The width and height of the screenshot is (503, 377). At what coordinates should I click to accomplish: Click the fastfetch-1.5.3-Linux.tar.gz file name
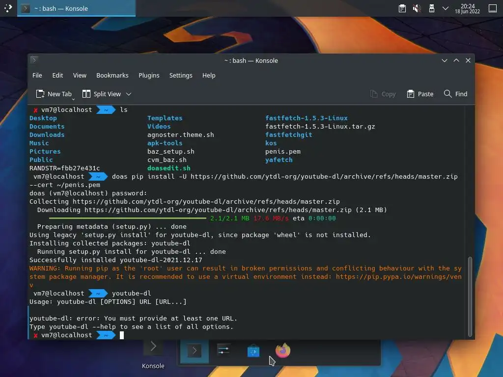click(320, 126)
